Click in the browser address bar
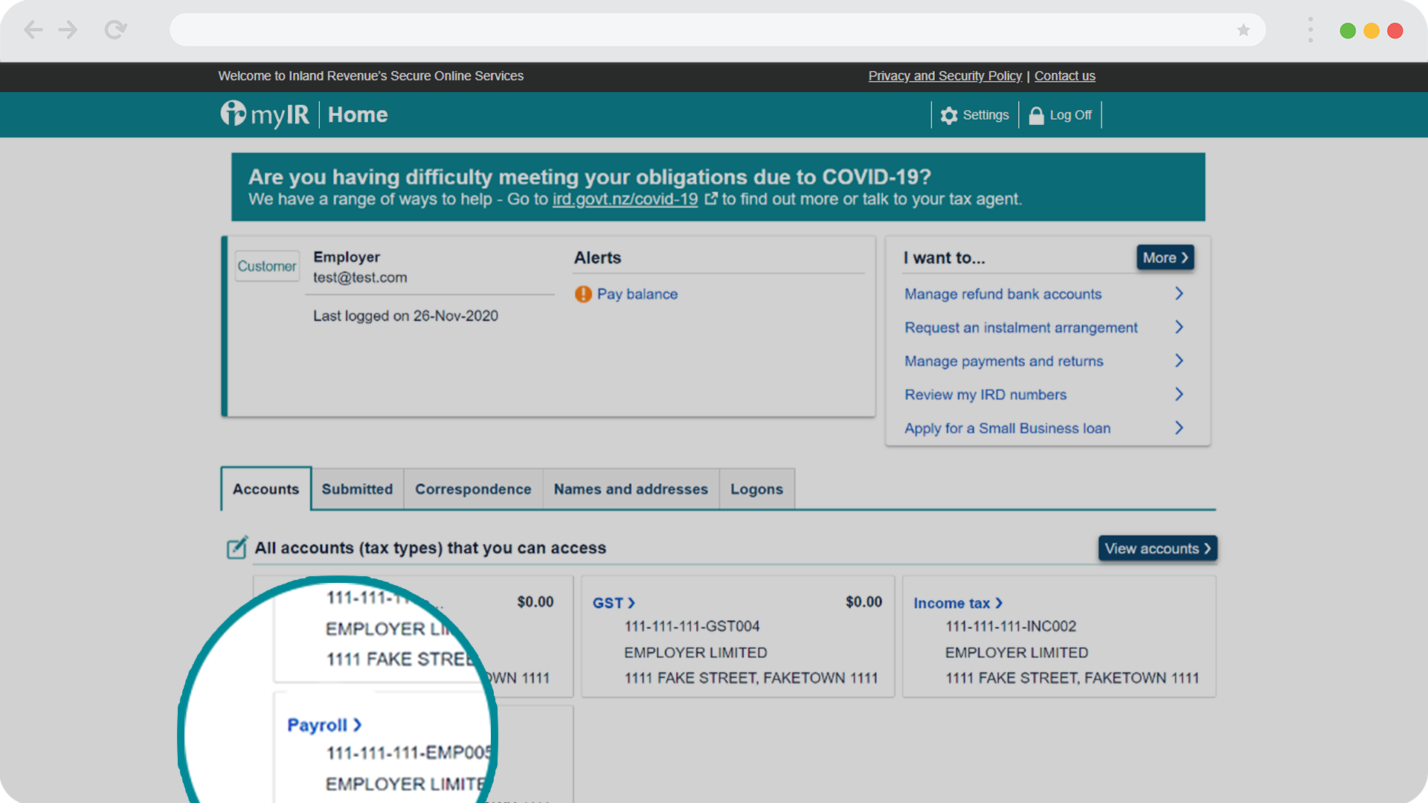The width and height of the screenshot is (1428, 803). pyautogui.click(x=699, y=30)
